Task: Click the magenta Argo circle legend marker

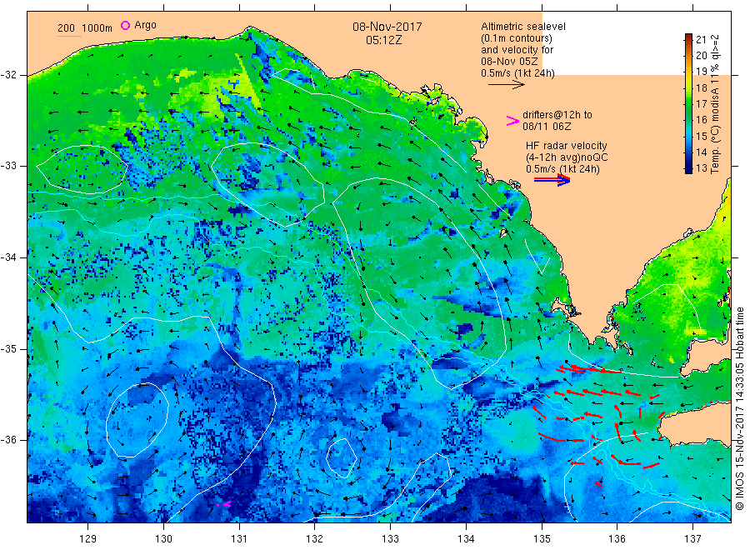Action: (125, 25)
